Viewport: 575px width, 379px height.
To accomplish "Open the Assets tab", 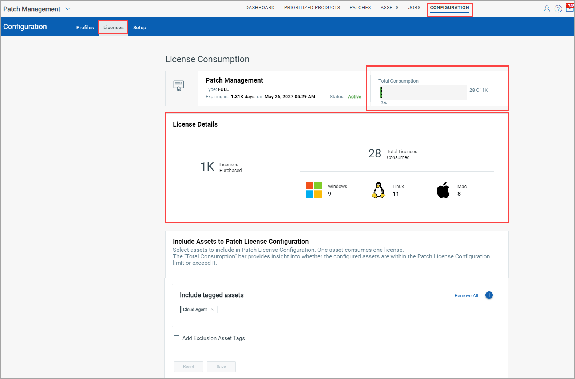I will (x=389, y=8).
